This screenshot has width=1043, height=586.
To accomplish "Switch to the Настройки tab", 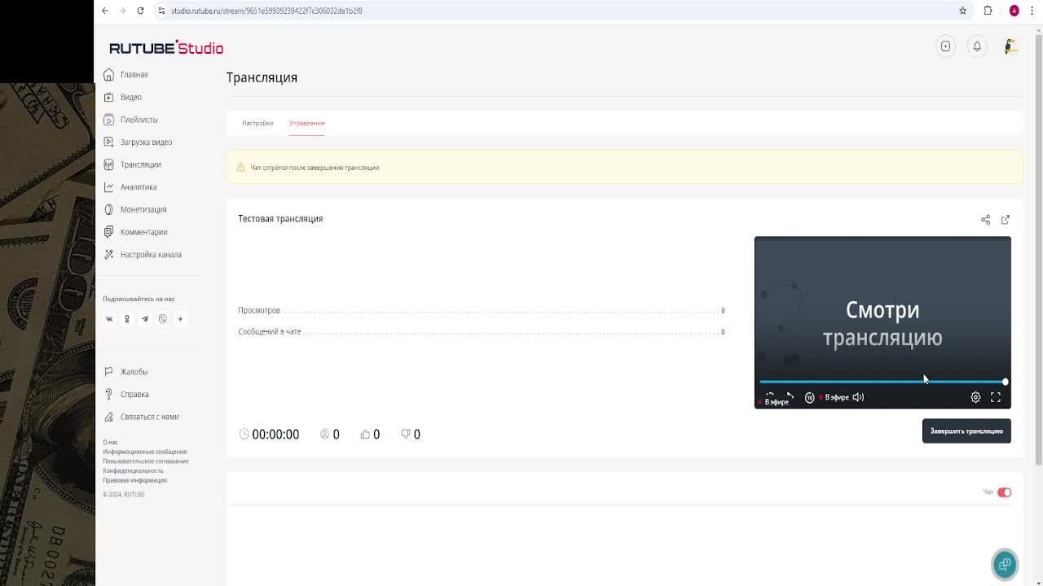I will tap(257, 123).
